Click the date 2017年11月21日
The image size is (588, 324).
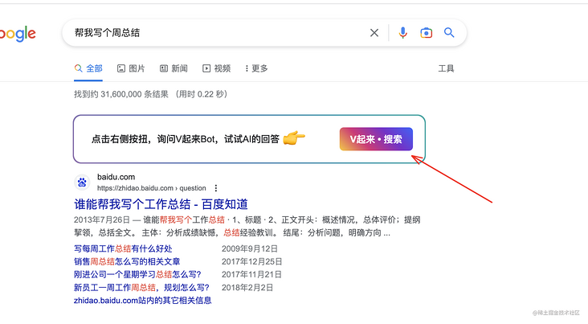tap(251, 274)
